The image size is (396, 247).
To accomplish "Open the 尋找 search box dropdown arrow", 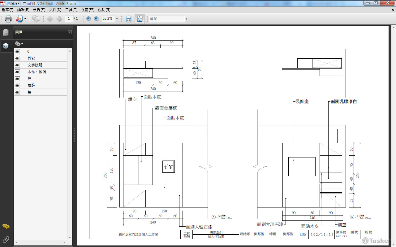I will point(186,19).
